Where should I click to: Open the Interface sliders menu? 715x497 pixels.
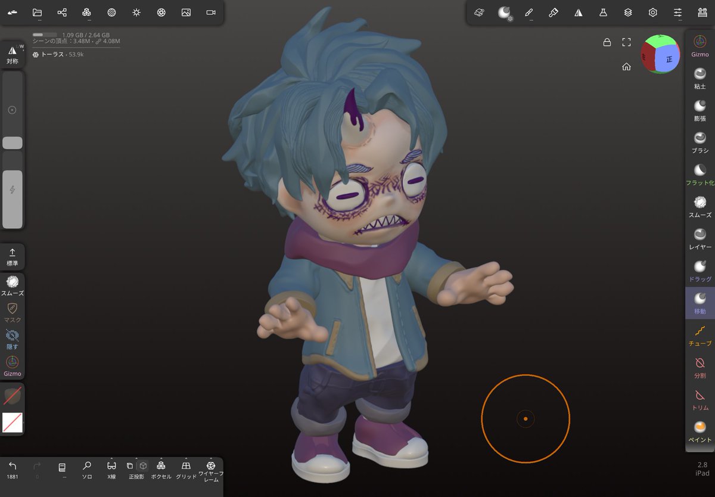point(677,13)
